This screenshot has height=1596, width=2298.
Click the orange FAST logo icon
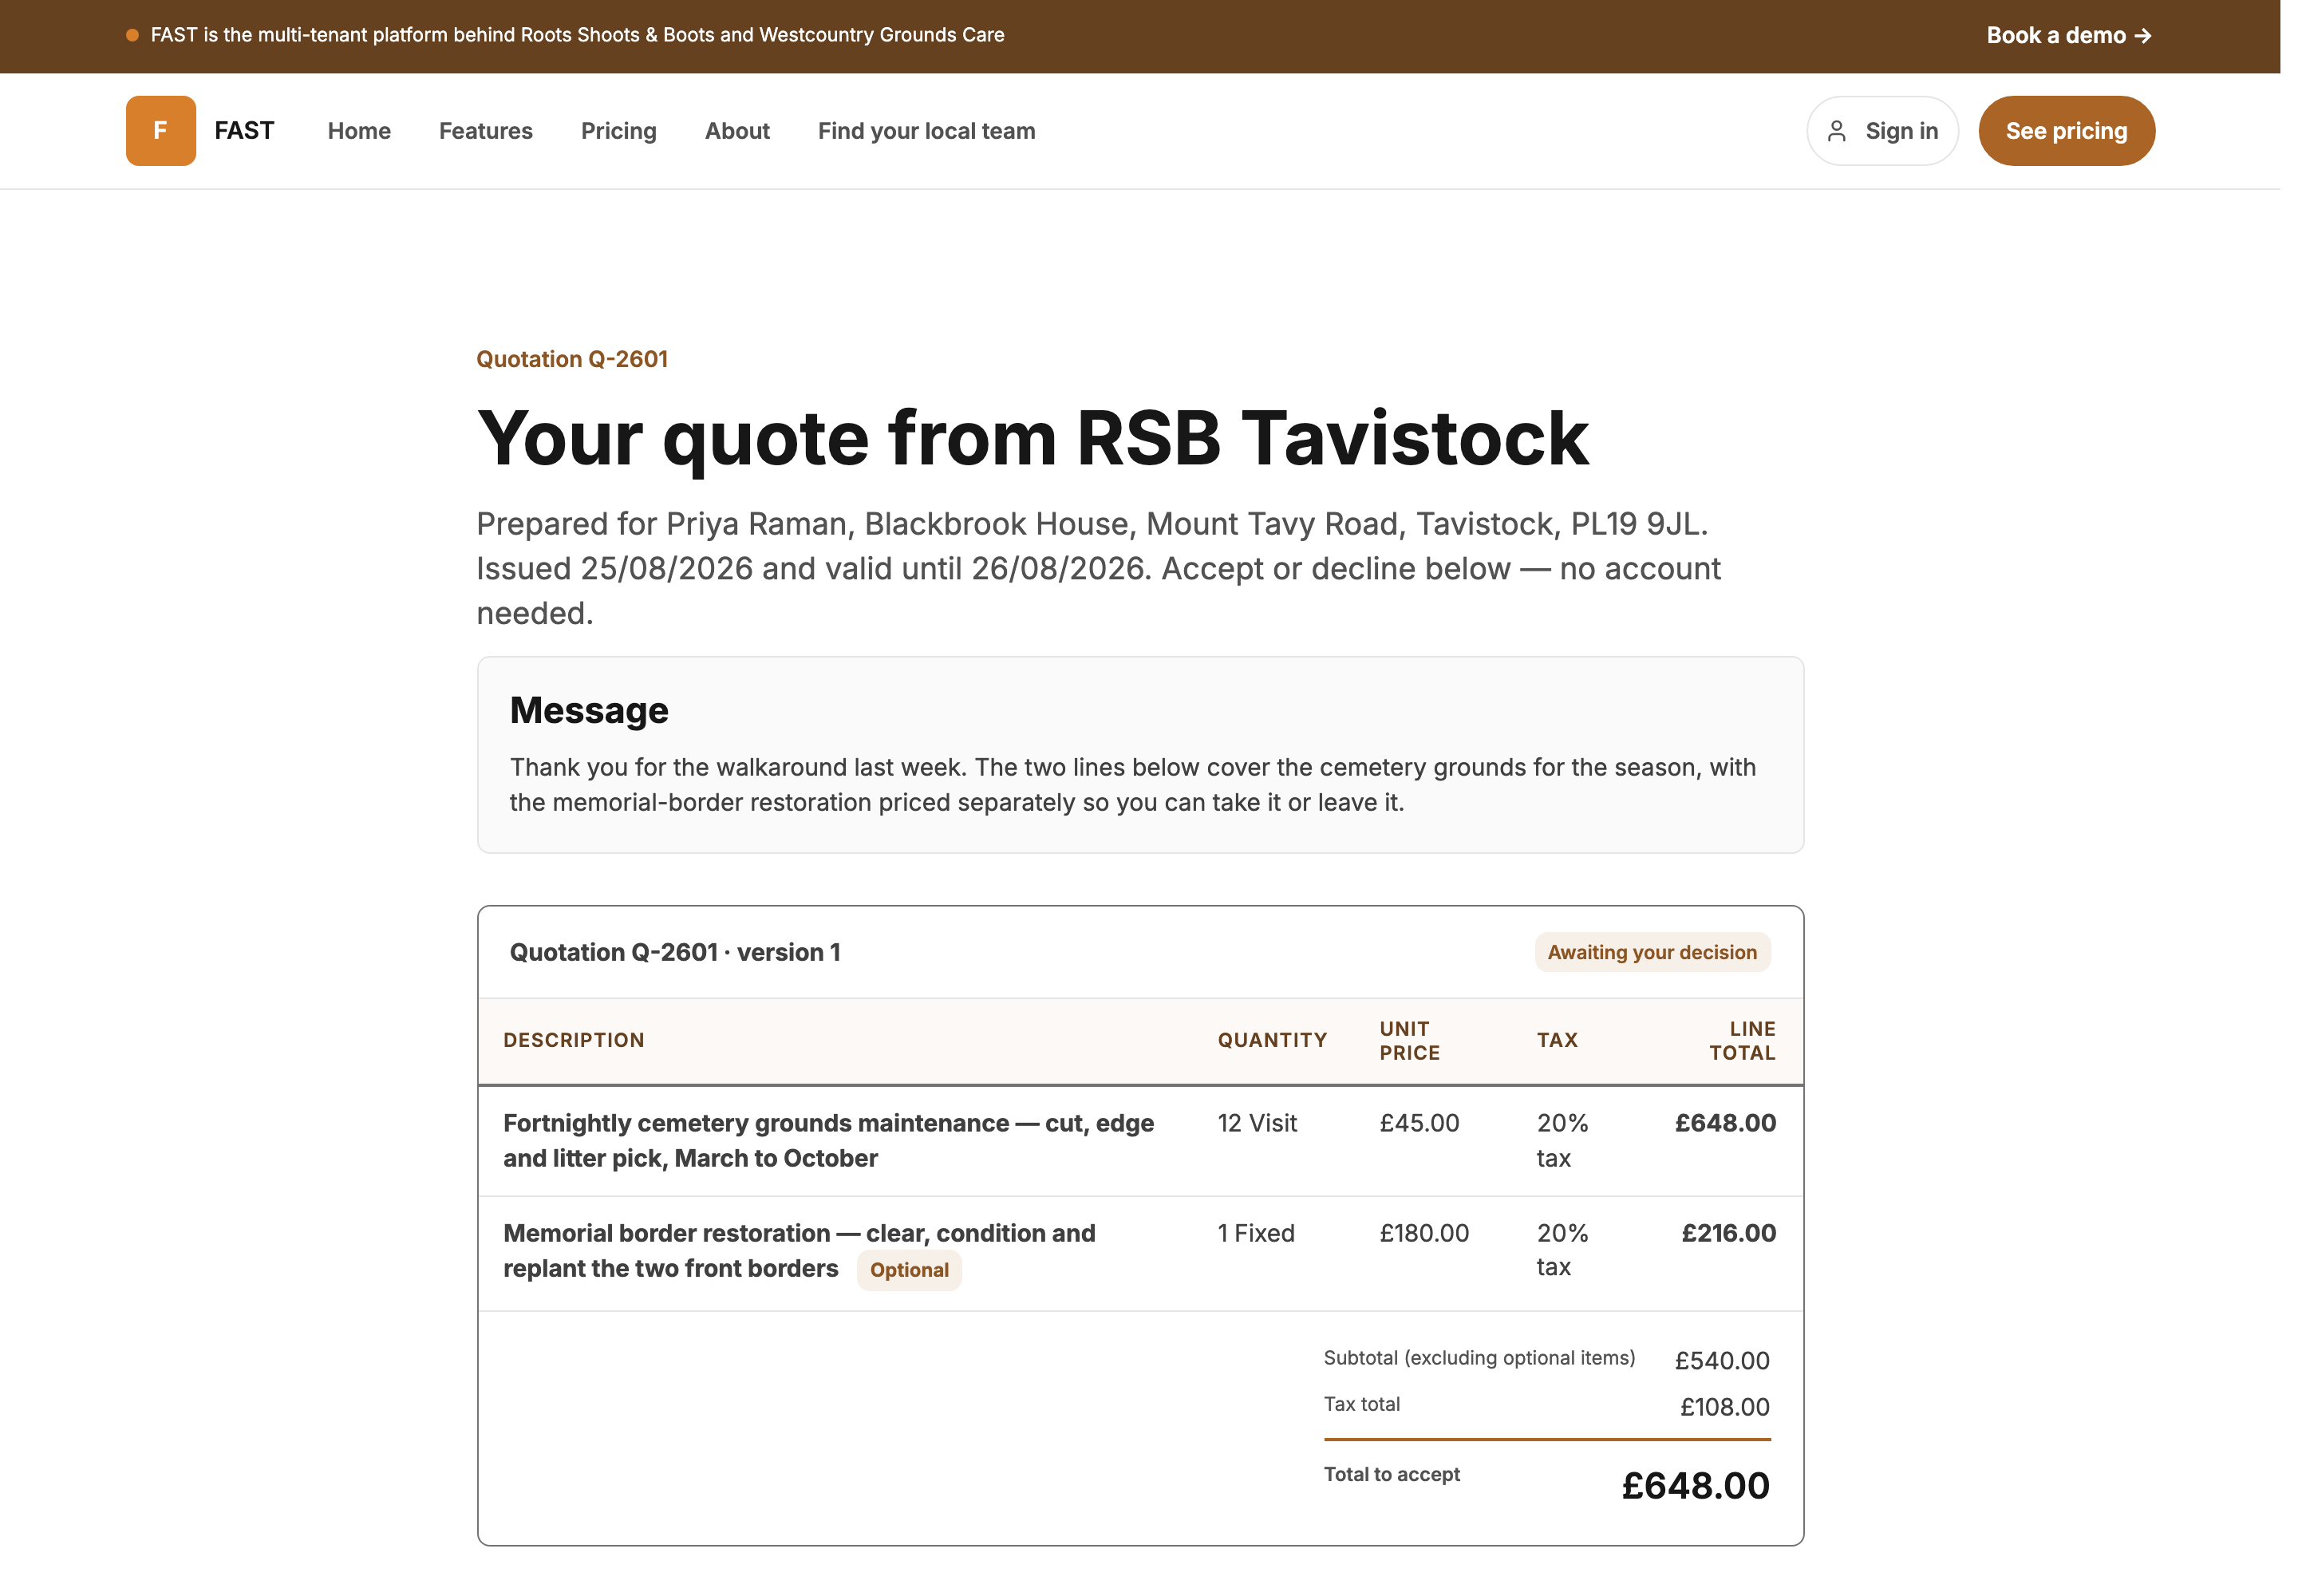[160, 131]
